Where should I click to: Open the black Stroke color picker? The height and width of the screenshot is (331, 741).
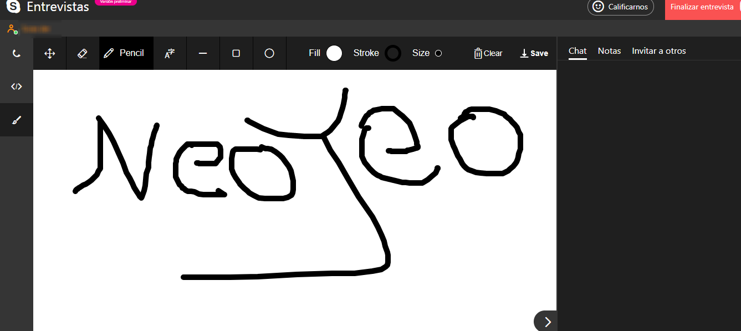pyautogui.click(x=393, y=53)
